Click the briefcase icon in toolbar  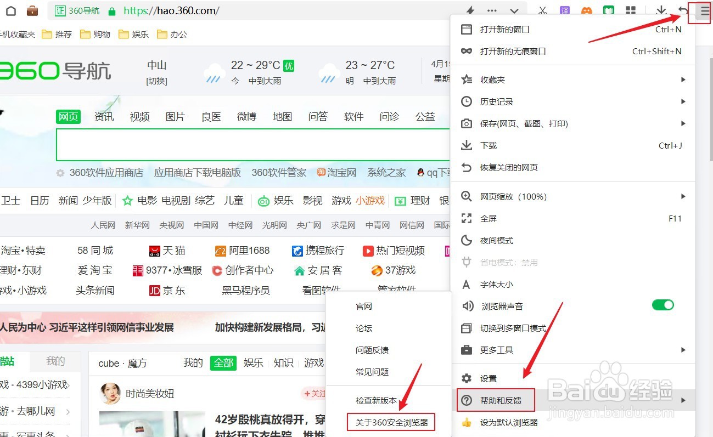[32, 11]
